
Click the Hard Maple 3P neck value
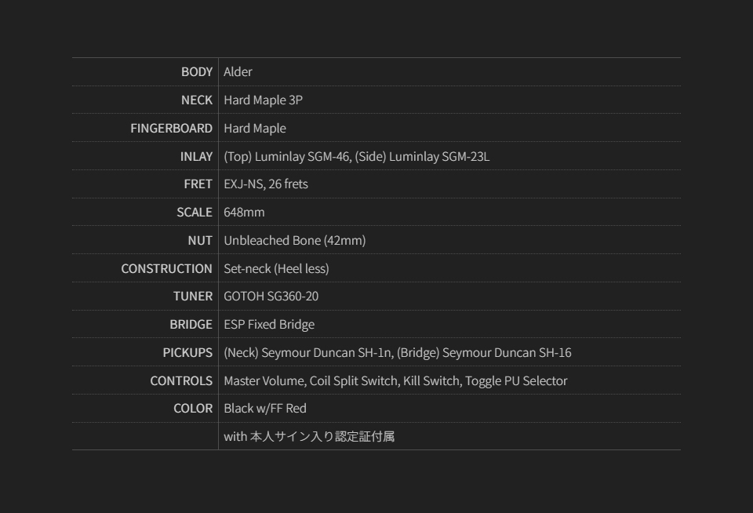(263, 100)
